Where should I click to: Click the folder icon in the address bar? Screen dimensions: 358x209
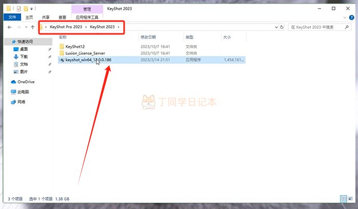pyautogui.click(x=42, y=27)
